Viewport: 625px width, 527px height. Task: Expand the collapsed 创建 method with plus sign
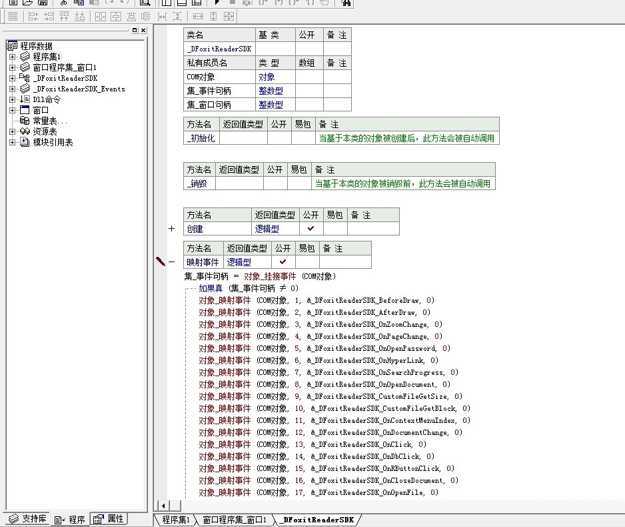(x=171, y=229)
